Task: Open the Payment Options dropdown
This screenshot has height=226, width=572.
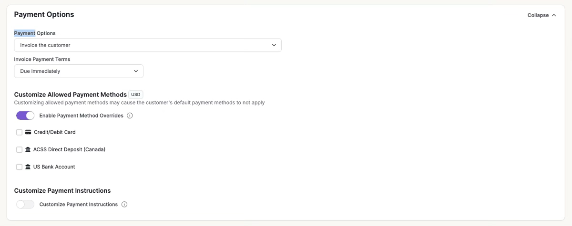Action: (x=148, y=45)
